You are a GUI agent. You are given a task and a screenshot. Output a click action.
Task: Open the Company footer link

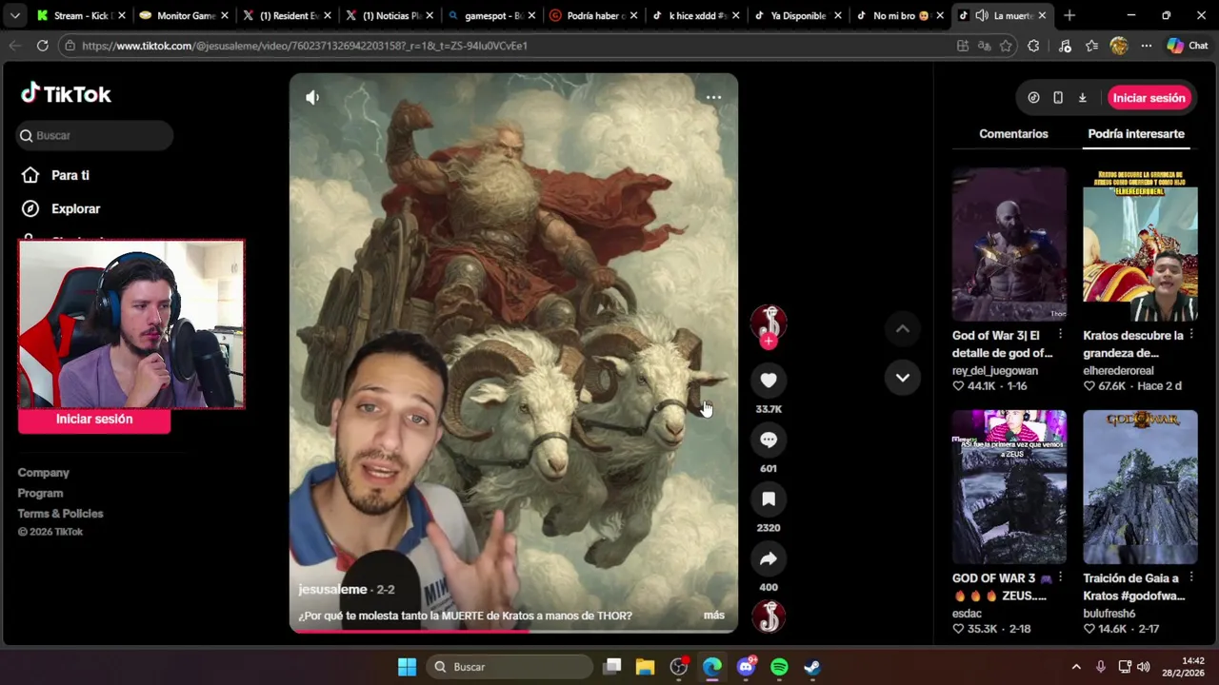tap(43, 473)
